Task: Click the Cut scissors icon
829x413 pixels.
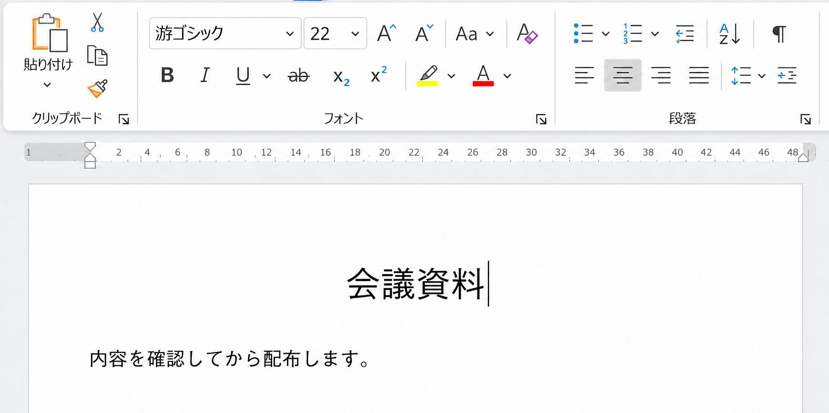Action: 97,22
